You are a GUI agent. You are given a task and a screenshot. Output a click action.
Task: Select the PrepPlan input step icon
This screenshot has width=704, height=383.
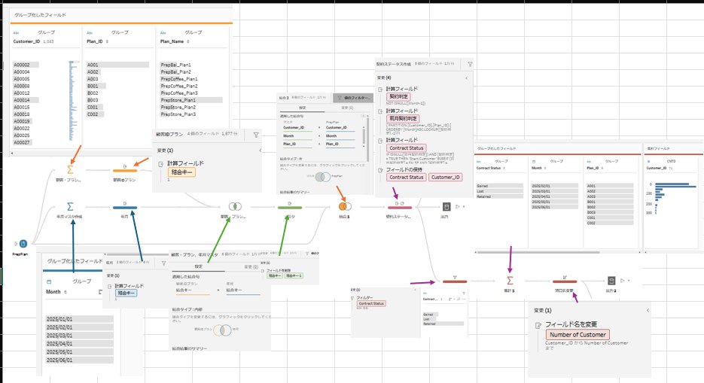click(x=23, y=244)
